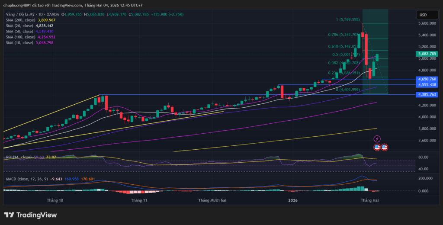Click the left US flag economic event icon

pyautogui.click(x=377, y=147)
